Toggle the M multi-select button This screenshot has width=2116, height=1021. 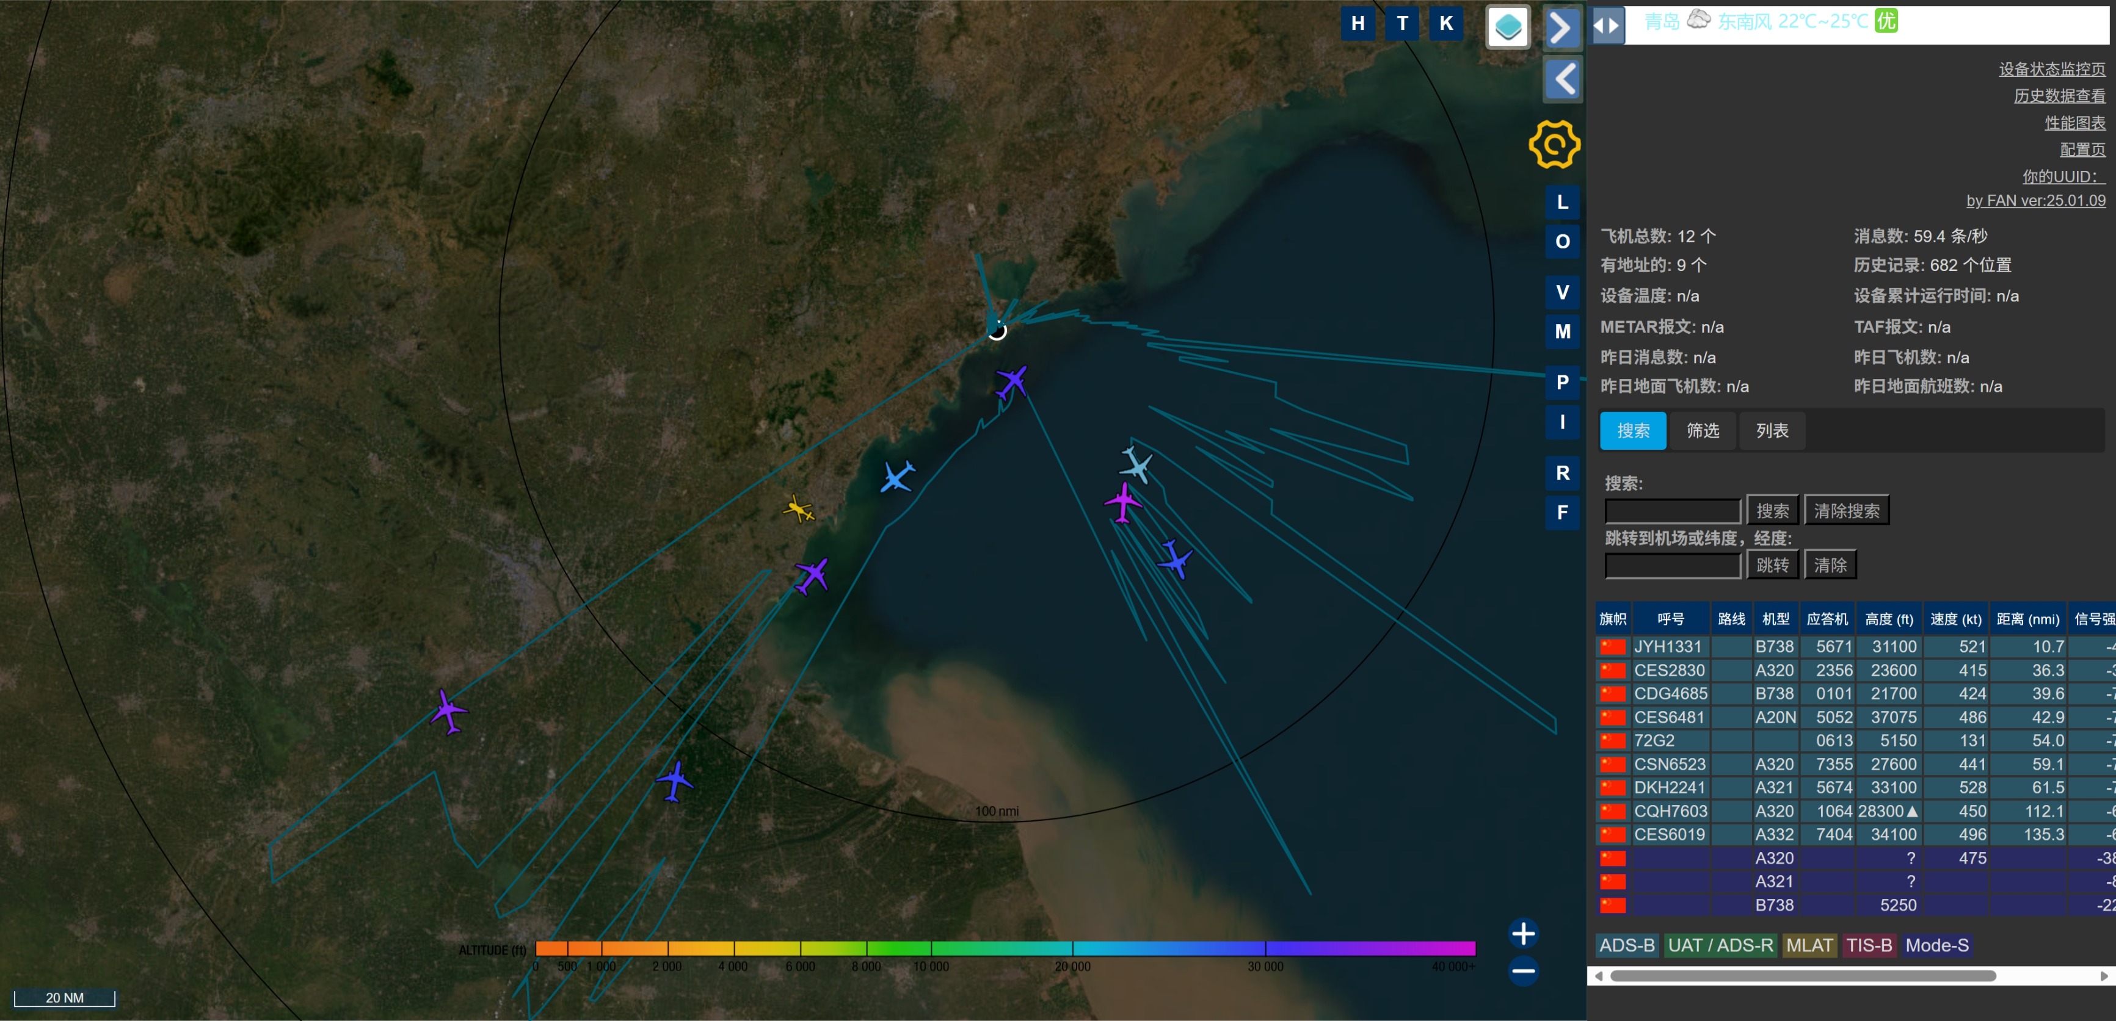click(1562, 331)
